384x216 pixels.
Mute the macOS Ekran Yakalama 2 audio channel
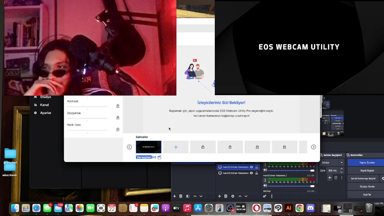[x=265, y=186]
